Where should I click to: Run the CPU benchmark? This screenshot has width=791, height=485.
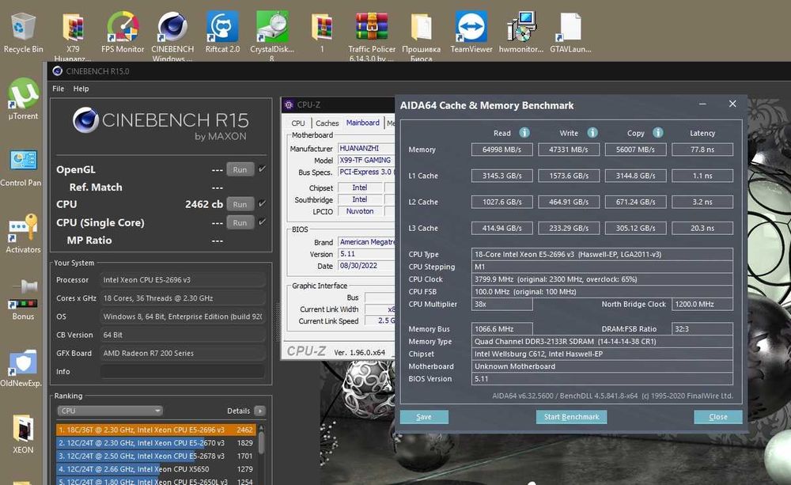tap(240, 204)
